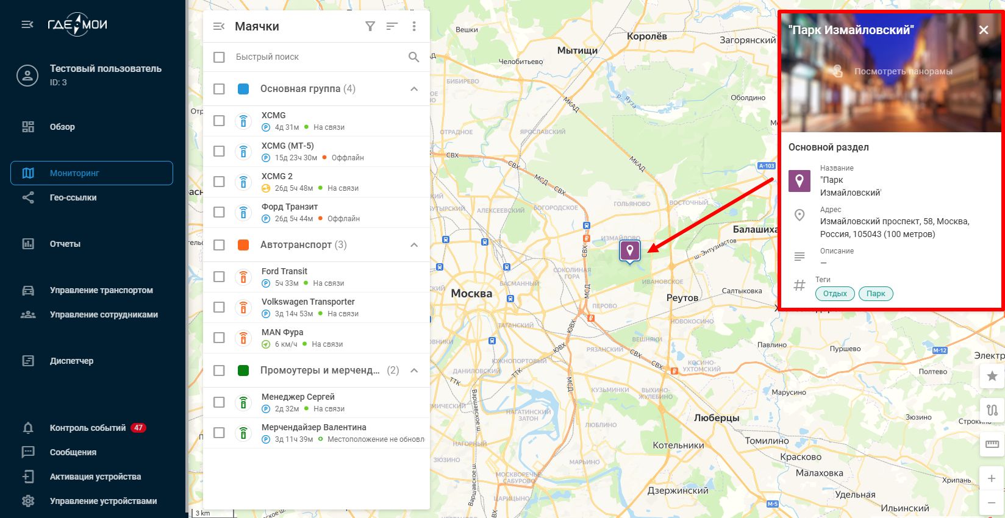1005x518 pixels.
Task: Click the search magnifier icon
Action: pos(413,57)
